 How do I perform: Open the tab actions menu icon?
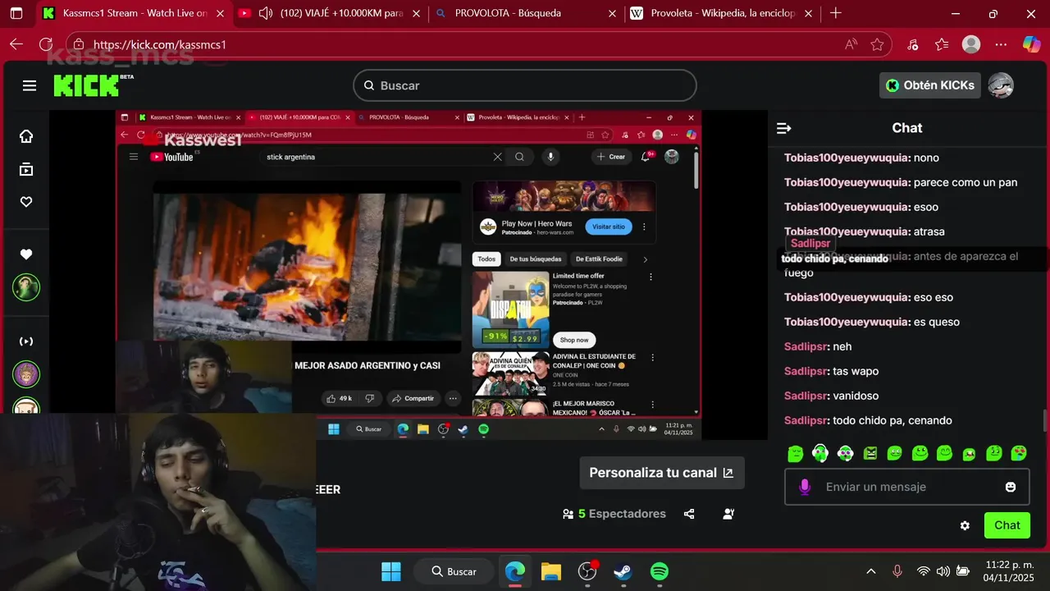pyautogui.click(x=16, y=13)
